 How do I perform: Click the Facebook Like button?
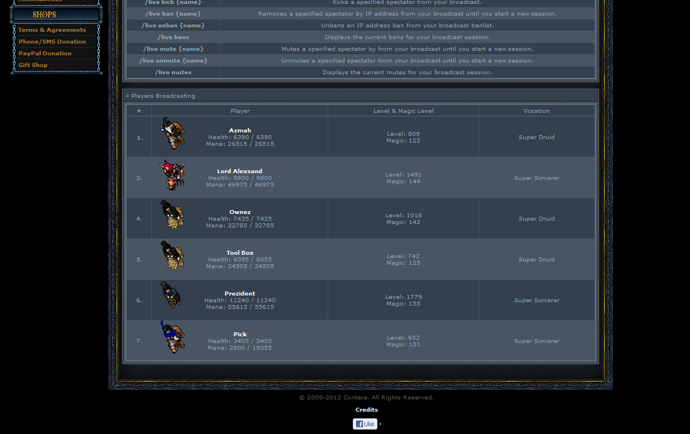(x=365, y=424)
